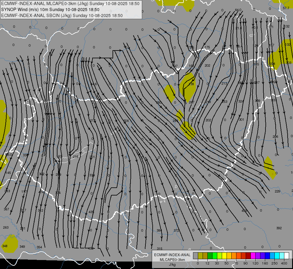This screenshot has width=293, height=269.
Task: Click the dark red legend swatch before 90
Action: [x=244, y=256]
